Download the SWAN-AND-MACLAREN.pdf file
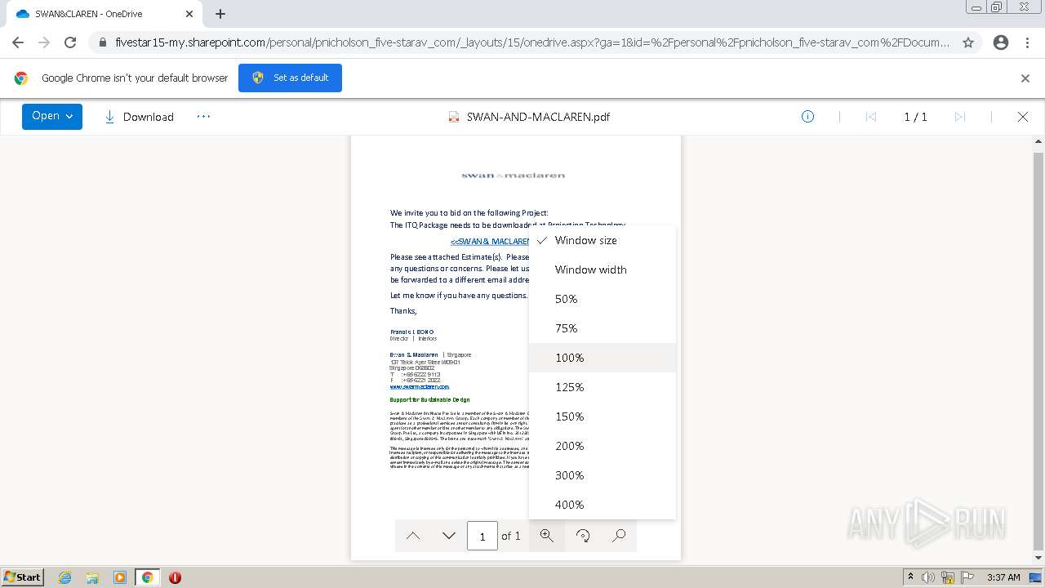This screenshot has width=1045, height=588. tap(139, 117)
